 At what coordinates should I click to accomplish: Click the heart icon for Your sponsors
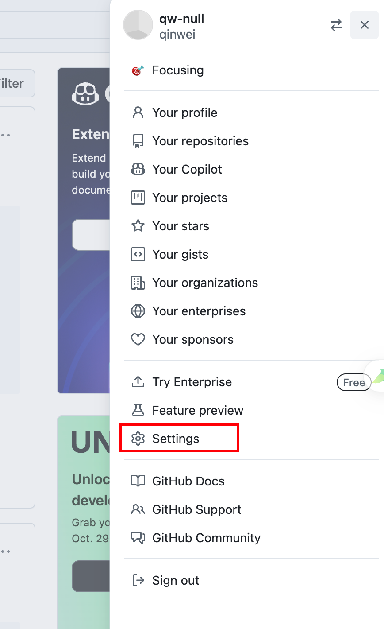tap(138, 340)
